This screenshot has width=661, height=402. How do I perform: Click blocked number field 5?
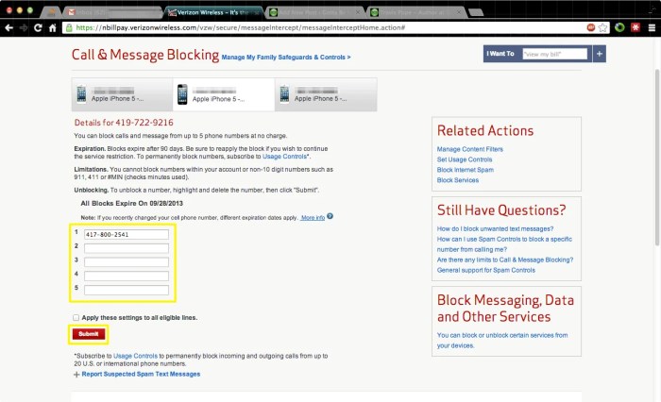coord(127,290)
